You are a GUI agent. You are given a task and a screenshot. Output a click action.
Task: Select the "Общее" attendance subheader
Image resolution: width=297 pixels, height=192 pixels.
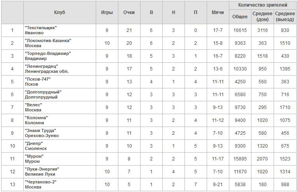pyautogui.click(x=240, y=17)
